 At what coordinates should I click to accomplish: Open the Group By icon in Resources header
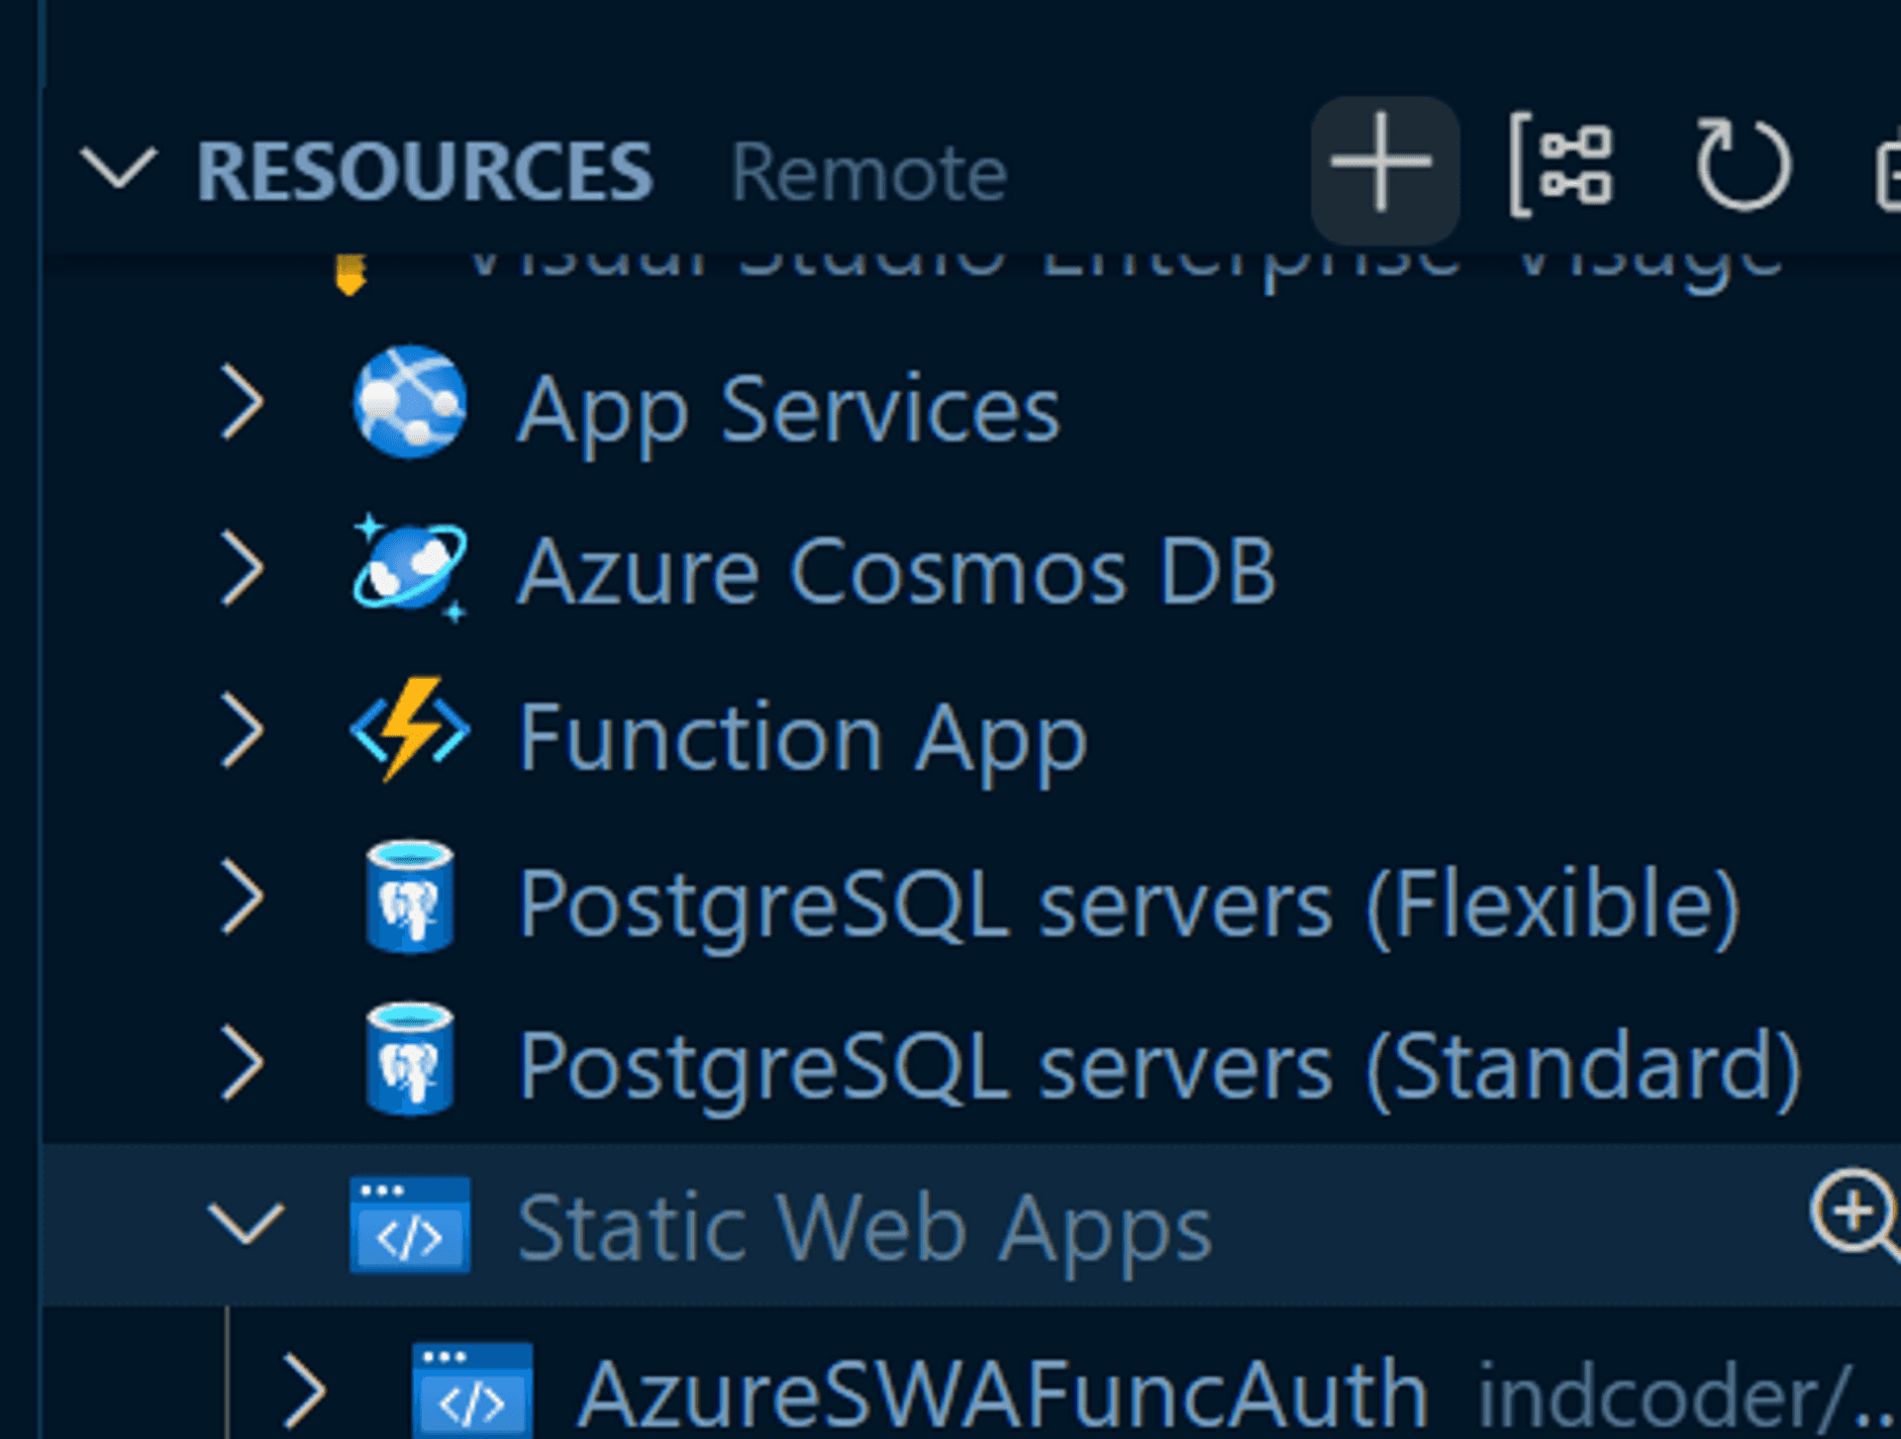click(1561, 165)
